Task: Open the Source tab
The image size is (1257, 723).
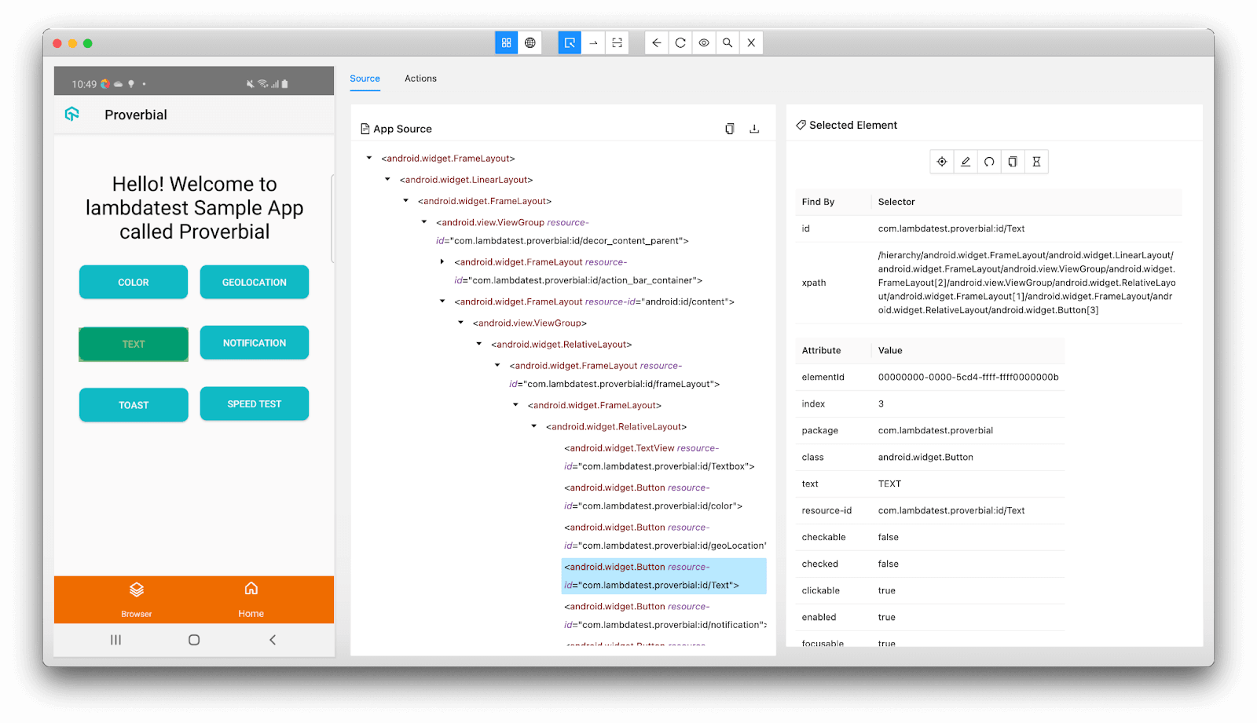Action: (x=365, y=79)
